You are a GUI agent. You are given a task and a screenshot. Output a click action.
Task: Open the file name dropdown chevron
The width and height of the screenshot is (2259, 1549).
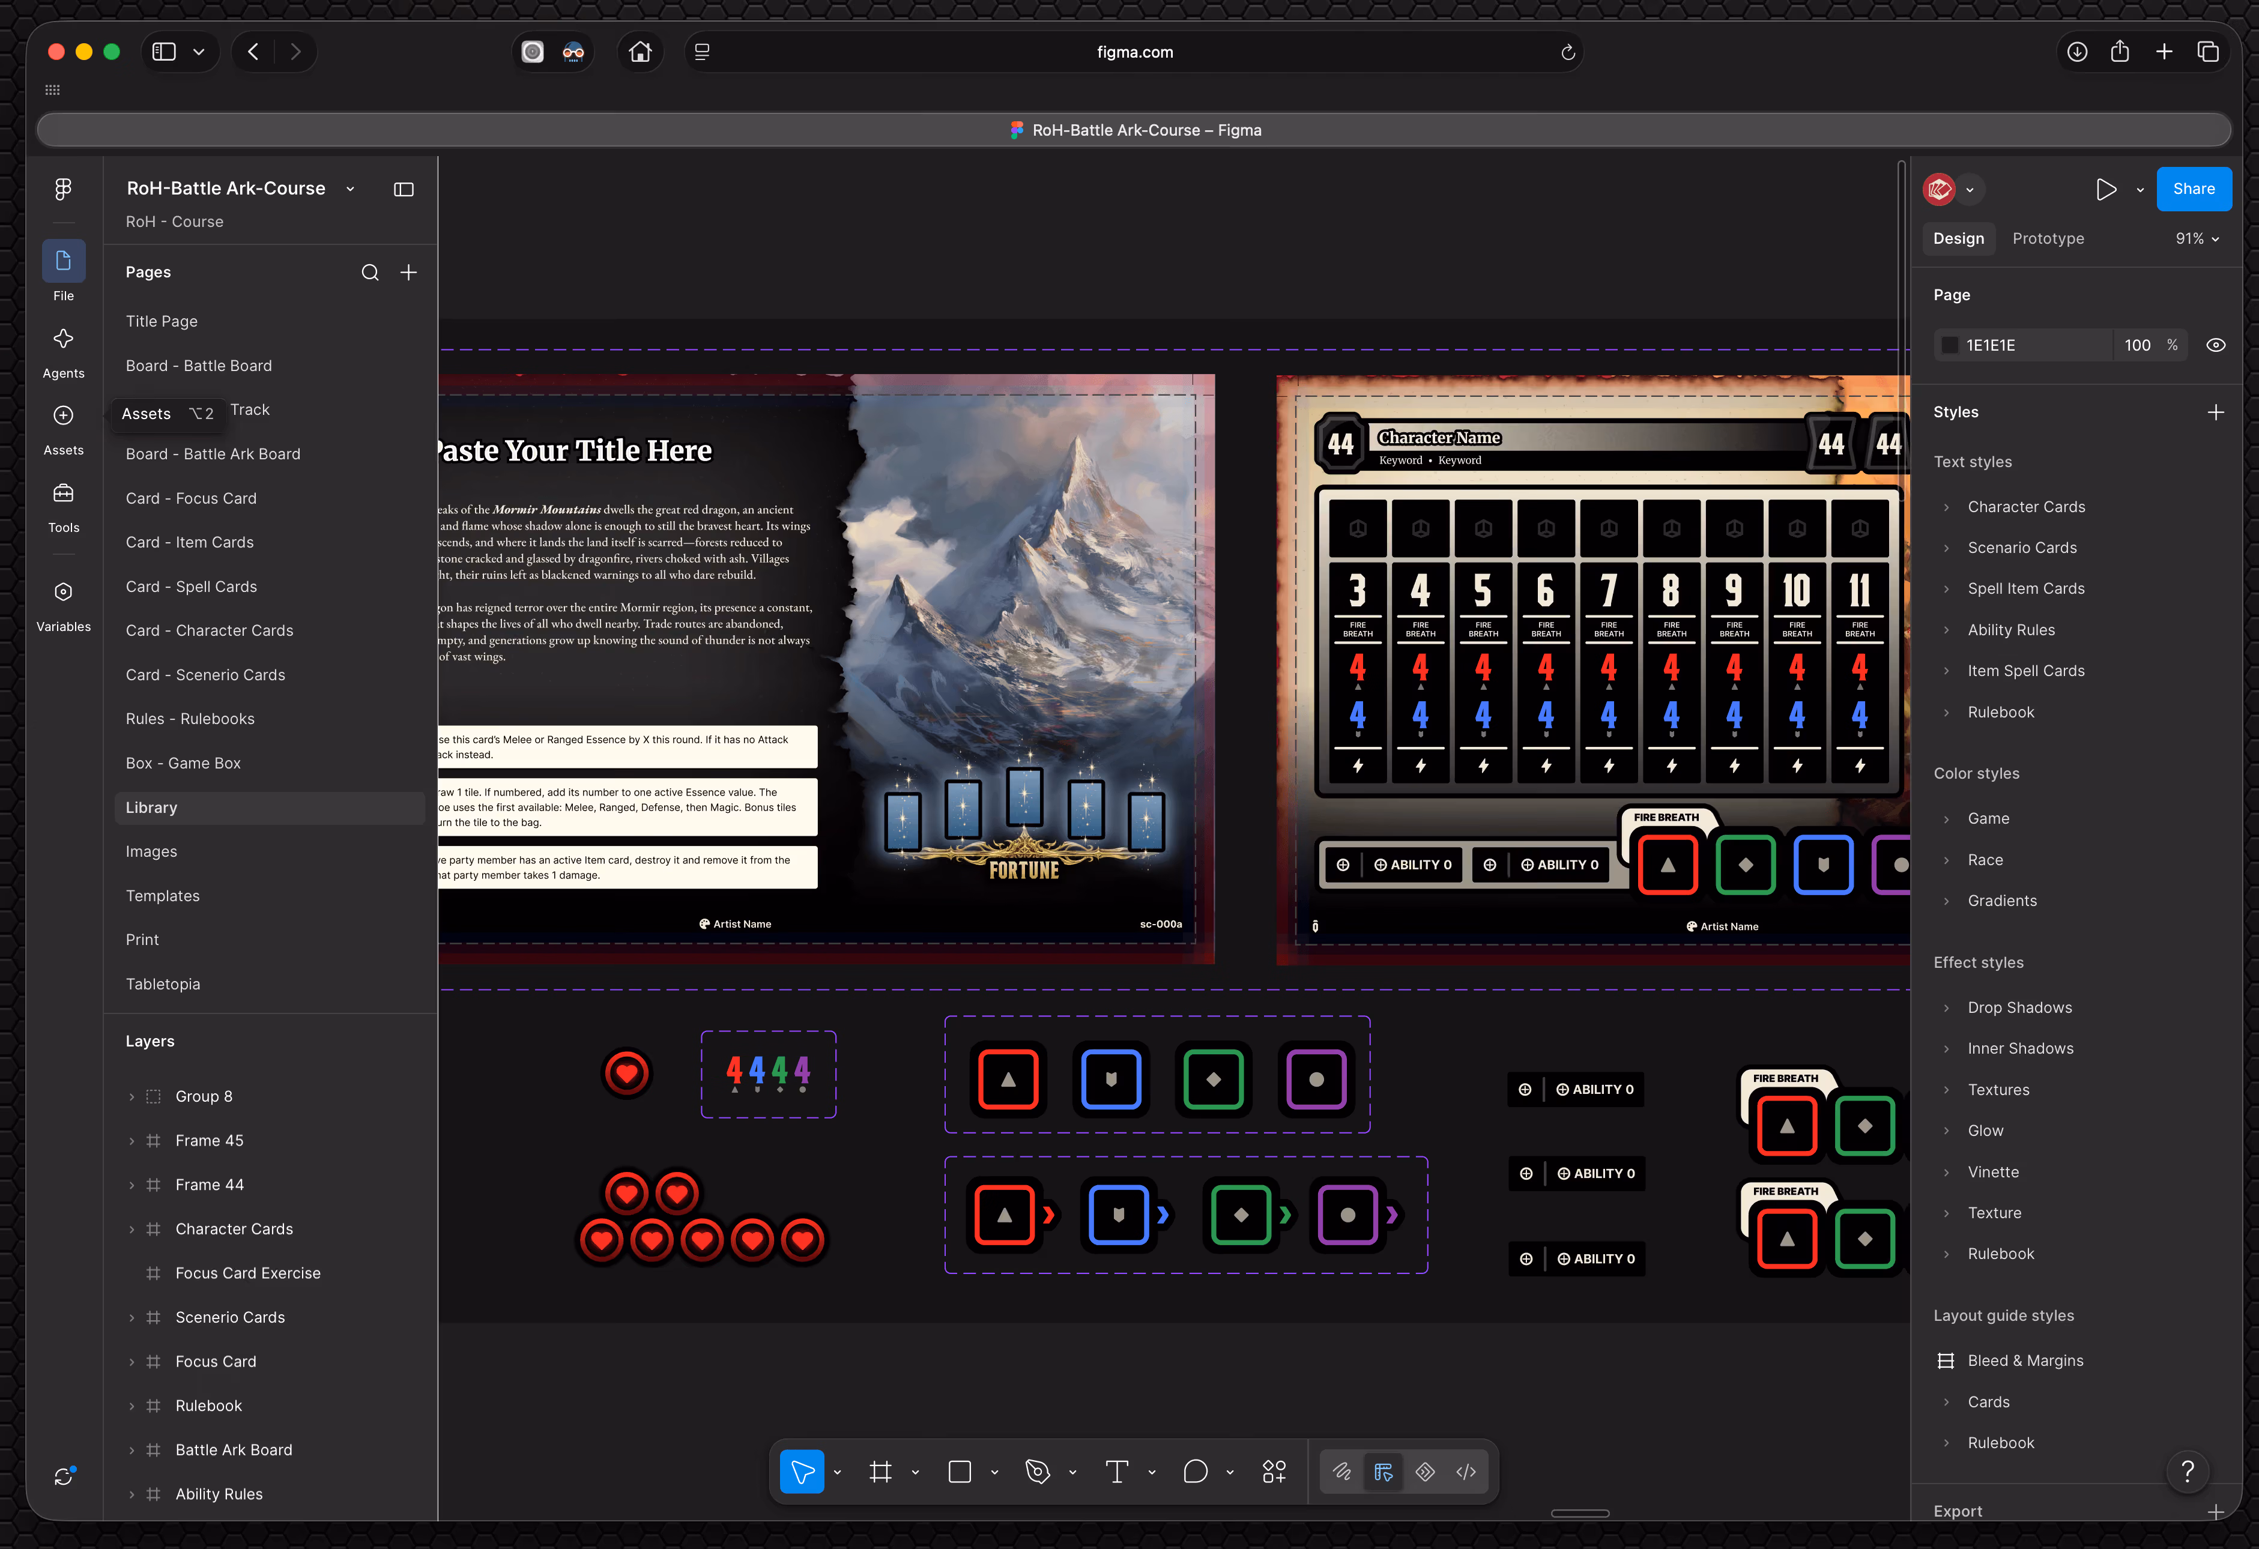[x=350, y=190]
